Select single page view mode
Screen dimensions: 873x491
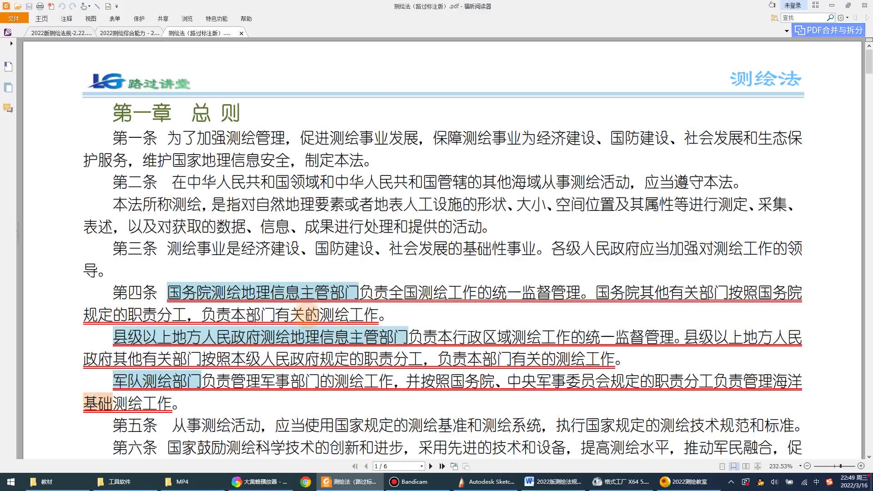click(x=722, y=466)
